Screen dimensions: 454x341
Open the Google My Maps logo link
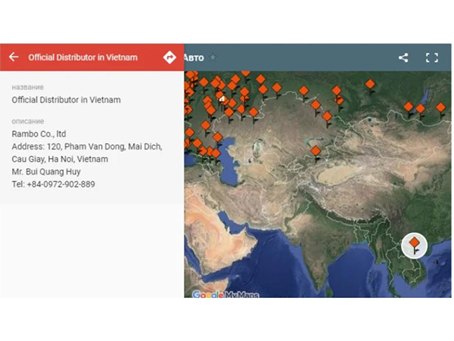point(225,294)
